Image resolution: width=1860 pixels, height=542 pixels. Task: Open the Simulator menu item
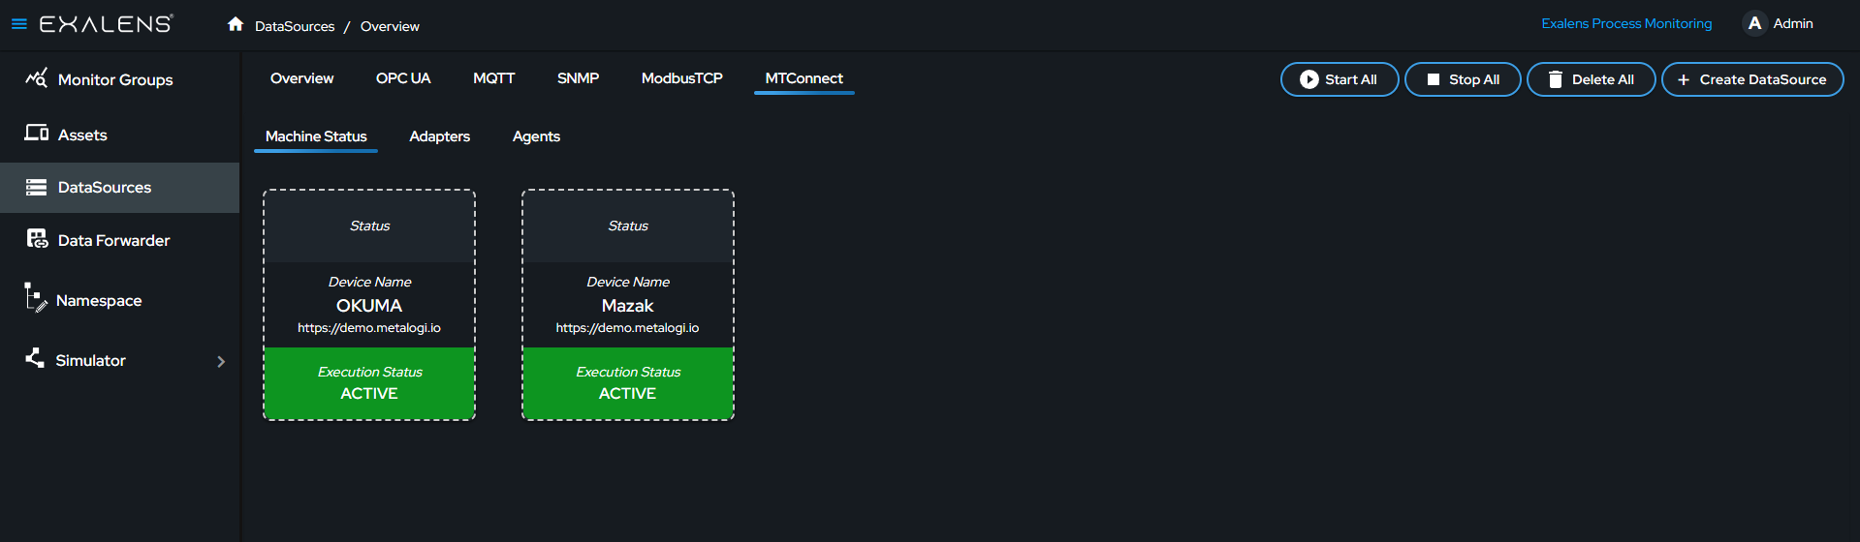pos(91,360)
